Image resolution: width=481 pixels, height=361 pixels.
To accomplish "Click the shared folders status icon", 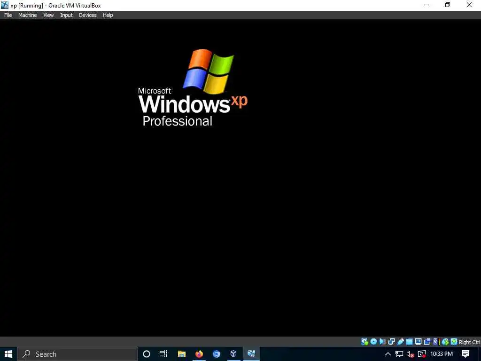I will (x=409, y=342).
